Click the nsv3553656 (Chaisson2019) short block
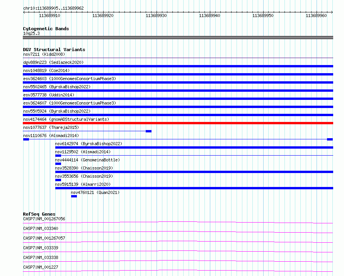344x276 pixels. 58,180
